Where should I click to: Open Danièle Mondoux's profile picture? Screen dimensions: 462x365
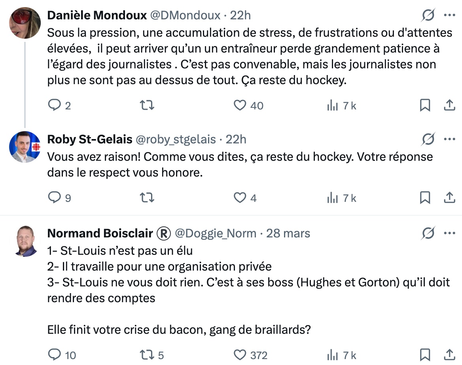tap(25, 22)
